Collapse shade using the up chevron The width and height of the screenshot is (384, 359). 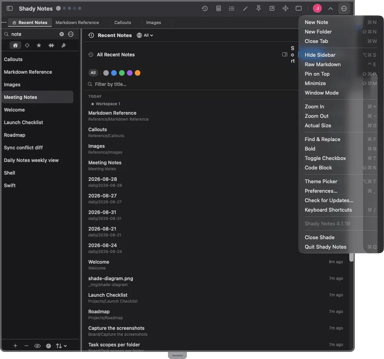[330, 9]
